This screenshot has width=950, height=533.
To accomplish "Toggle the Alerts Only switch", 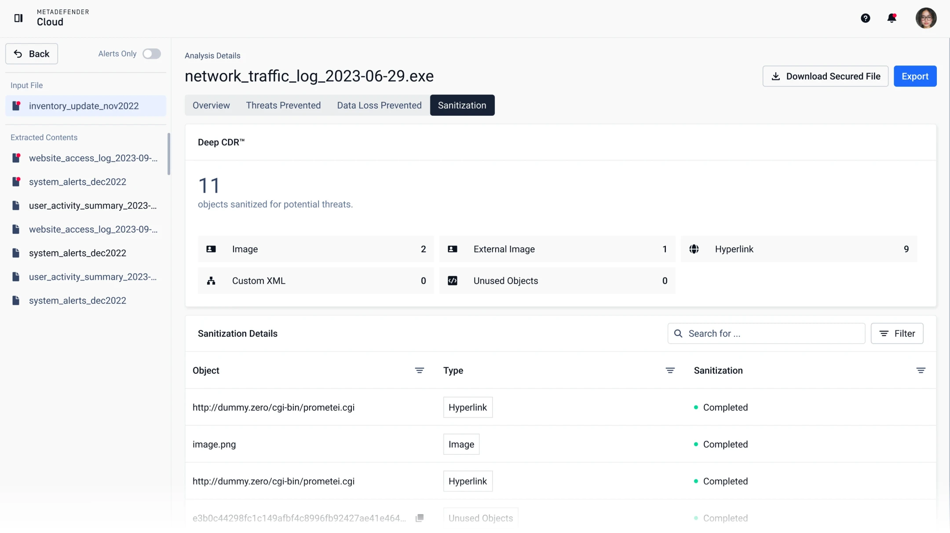I will click(152, 54).
